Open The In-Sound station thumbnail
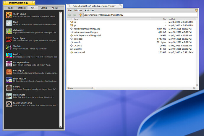 pyautogui.click(x=9, y=15)
